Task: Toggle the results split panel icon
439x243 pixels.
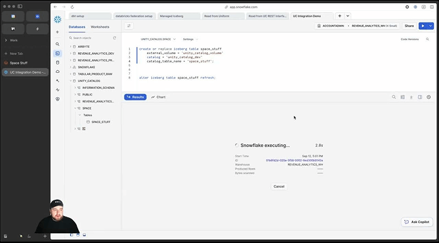Action: [x=420, y=97]
